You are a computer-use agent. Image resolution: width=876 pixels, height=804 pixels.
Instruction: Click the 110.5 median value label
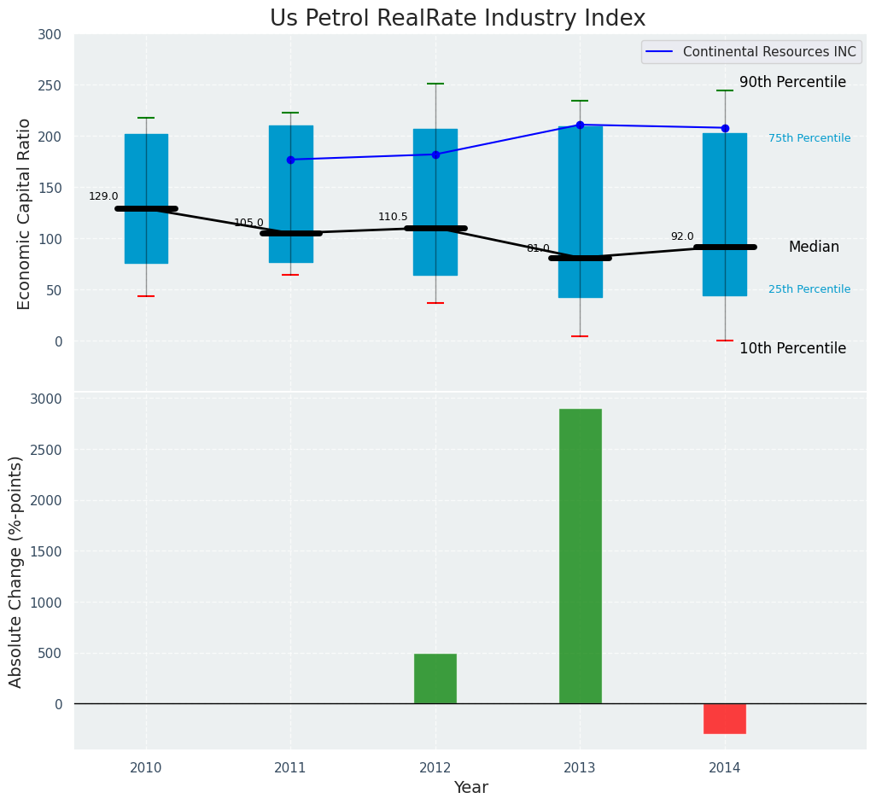[x=393, y=217]
